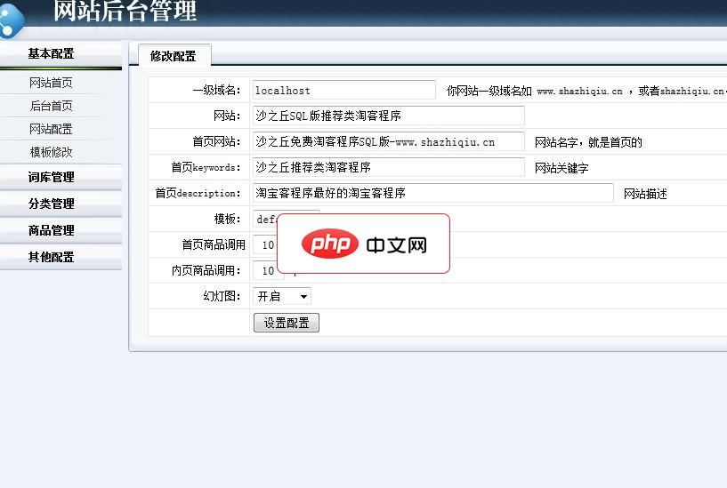Open 模板修改 from the sidebar
727x488 pixels.
51,153
